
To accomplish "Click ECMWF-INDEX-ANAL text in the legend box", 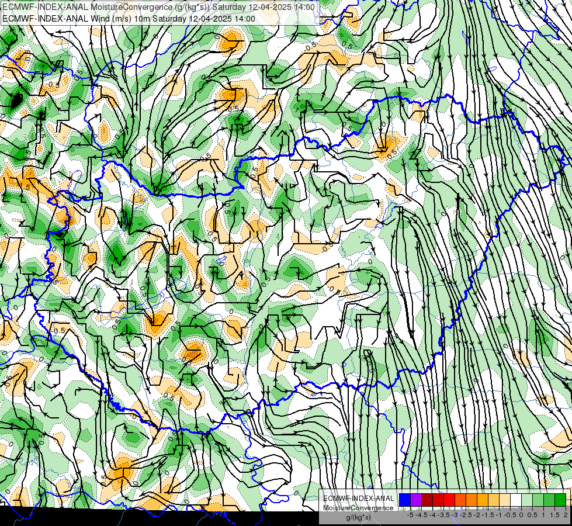I will pos(358,499).
